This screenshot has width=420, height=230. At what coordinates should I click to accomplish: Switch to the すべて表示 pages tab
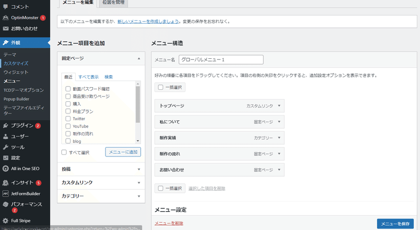click(88, 77)
